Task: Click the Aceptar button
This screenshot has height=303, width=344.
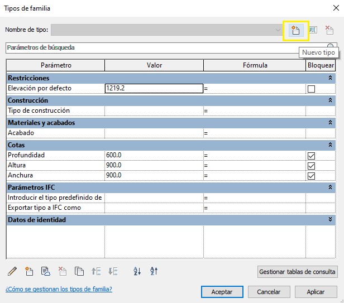Action: 222,292
